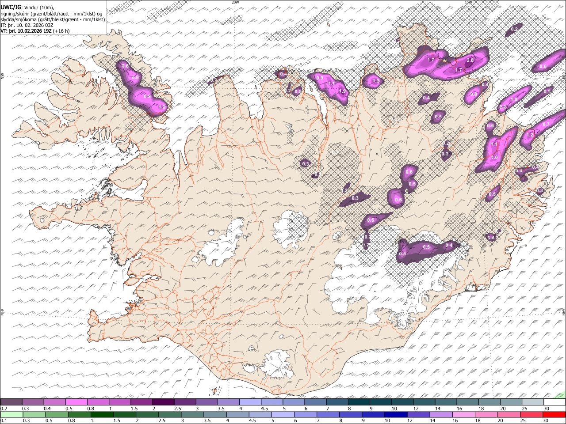Click the "0.1" label in the lower legend
The height and width of the screenshot is (424, 566).
(4, 420)
